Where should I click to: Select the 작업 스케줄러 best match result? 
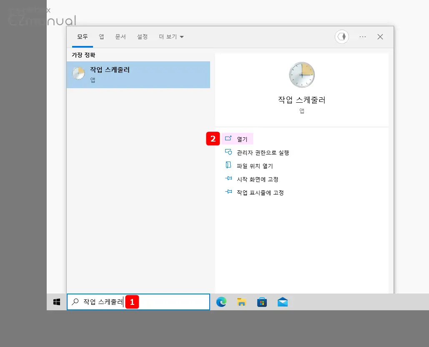138,75
